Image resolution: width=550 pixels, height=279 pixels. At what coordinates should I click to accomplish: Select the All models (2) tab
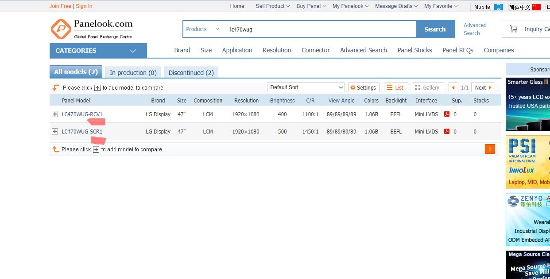[x=76, y=72]
